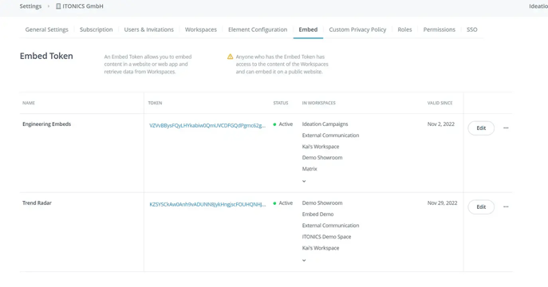Open the Custom Privacy Policy tab
The width and height of the screenshot is (548, 287).
[x=357, y=29]
